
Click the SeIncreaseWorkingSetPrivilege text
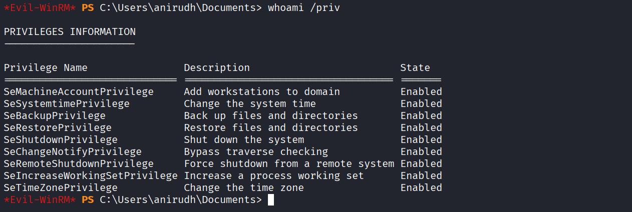[91, 176]
